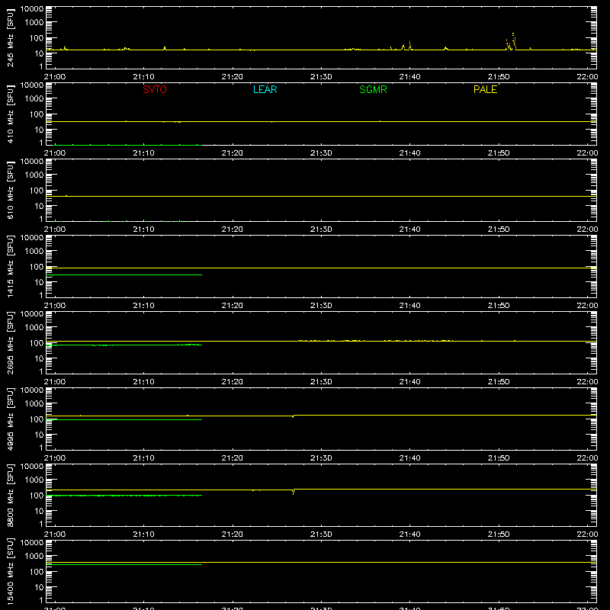Select the 8800 MHz [SFU] axis title
The image size is (610, 610).
click(11, 495)
